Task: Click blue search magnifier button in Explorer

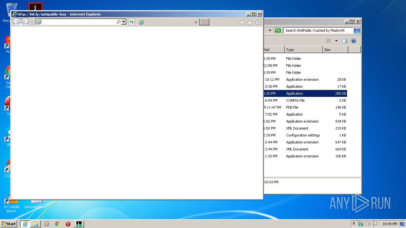Action: 357,30
